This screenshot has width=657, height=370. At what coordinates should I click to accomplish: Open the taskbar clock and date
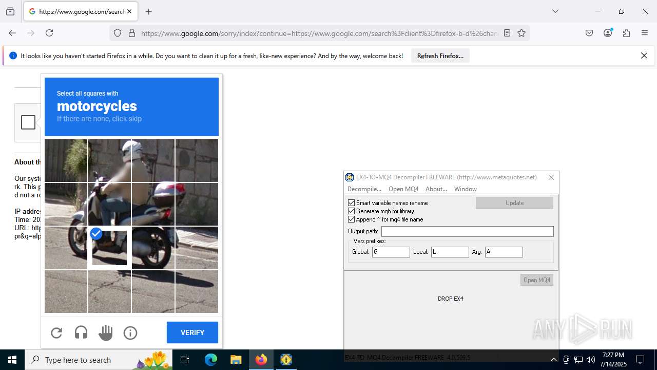point(614,360)
